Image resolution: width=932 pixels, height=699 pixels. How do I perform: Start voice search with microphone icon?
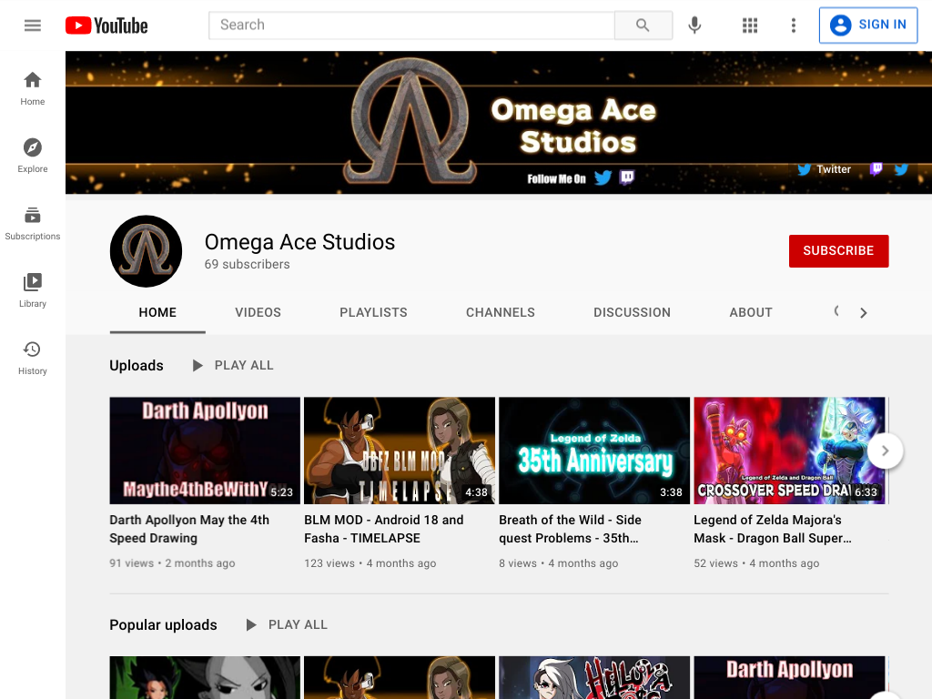click(x=694, y=25)
